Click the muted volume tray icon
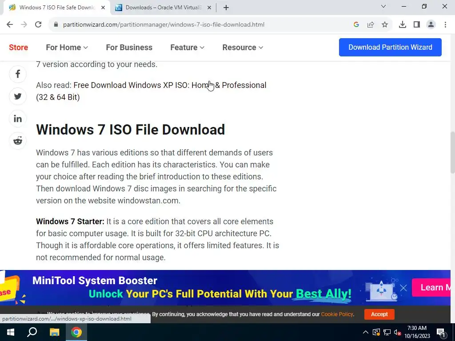 (x=398, y=332)
